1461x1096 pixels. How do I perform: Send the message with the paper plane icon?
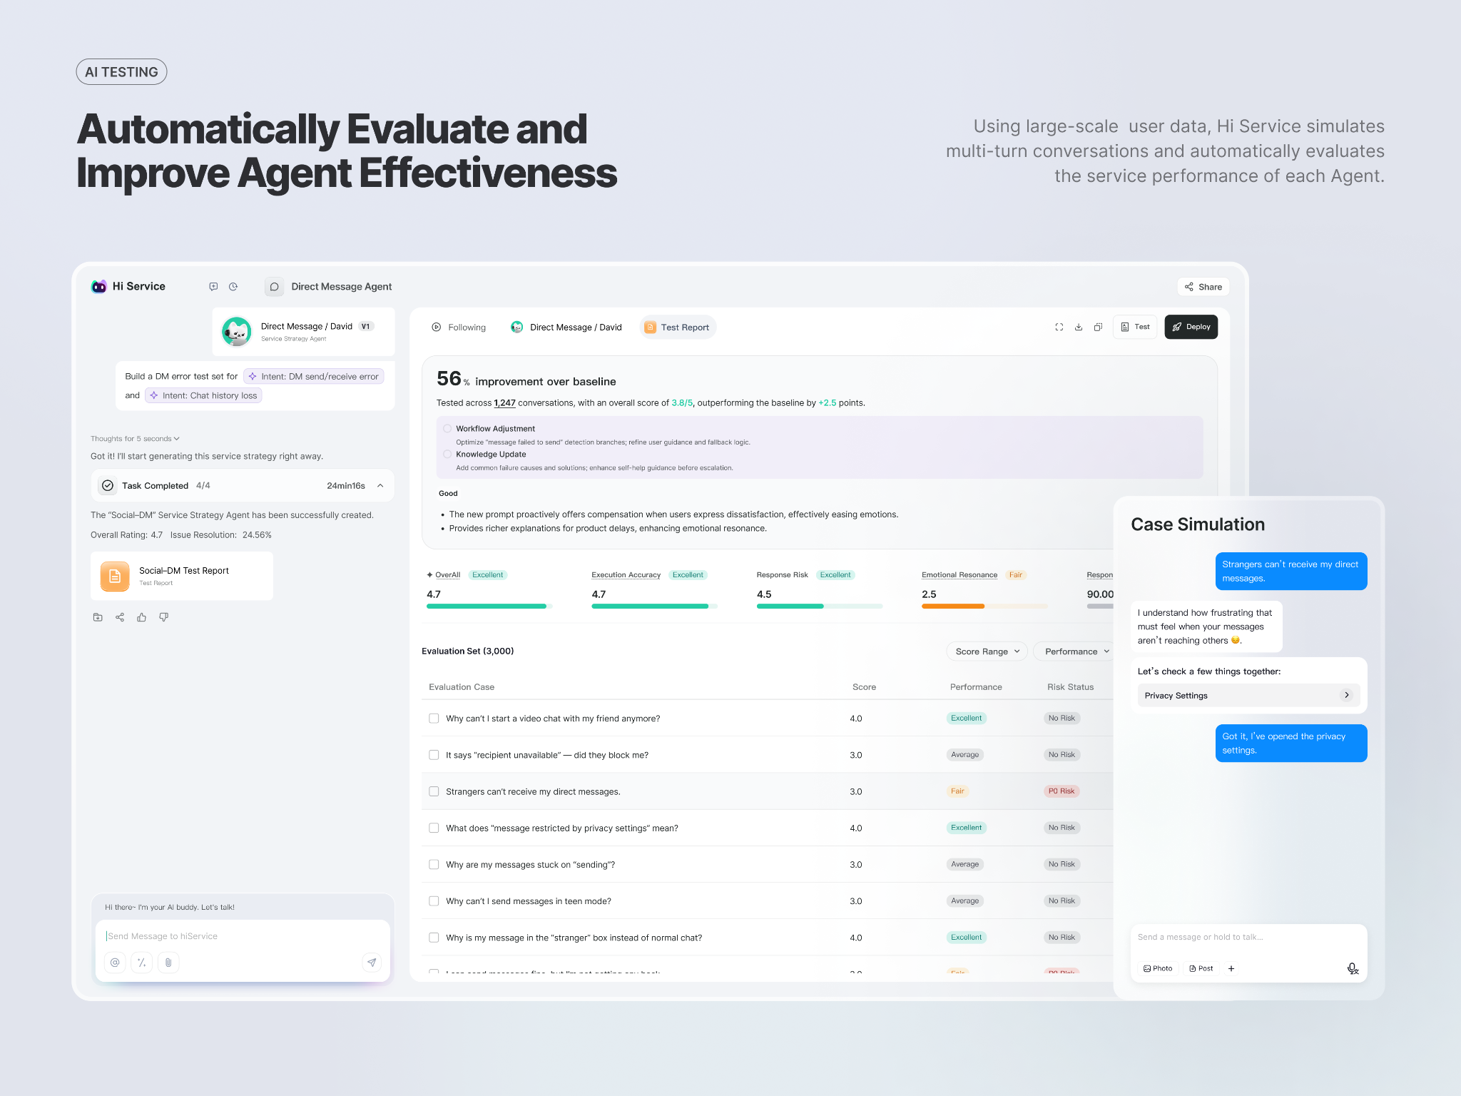372,962
